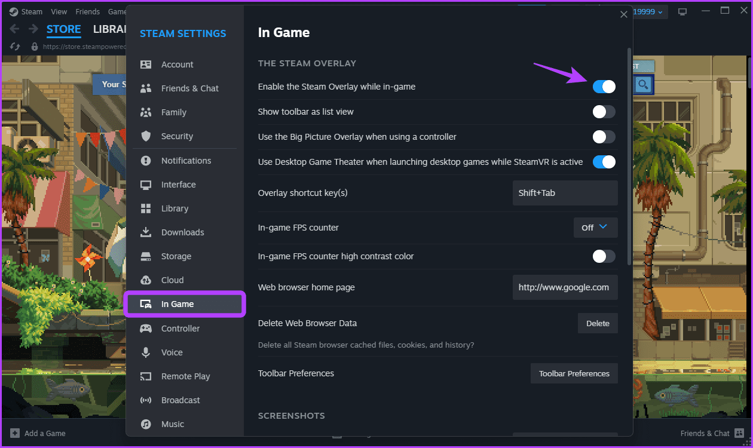
Task: Toggle In-game FPS counter high contrast color
Action: [604, 256]
